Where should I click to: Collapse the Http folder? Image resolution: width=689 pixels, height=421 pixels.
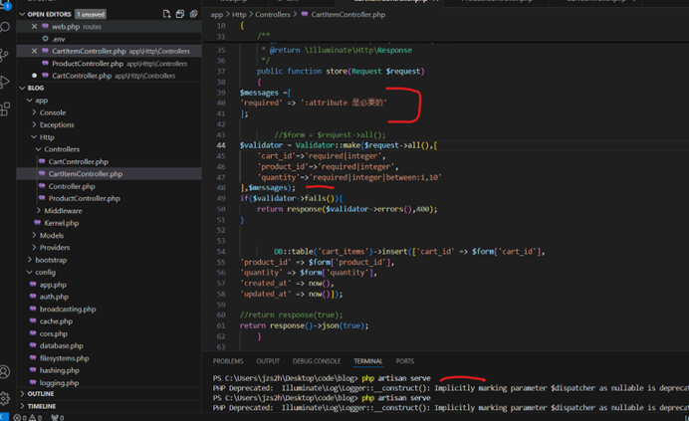[34, 137]
